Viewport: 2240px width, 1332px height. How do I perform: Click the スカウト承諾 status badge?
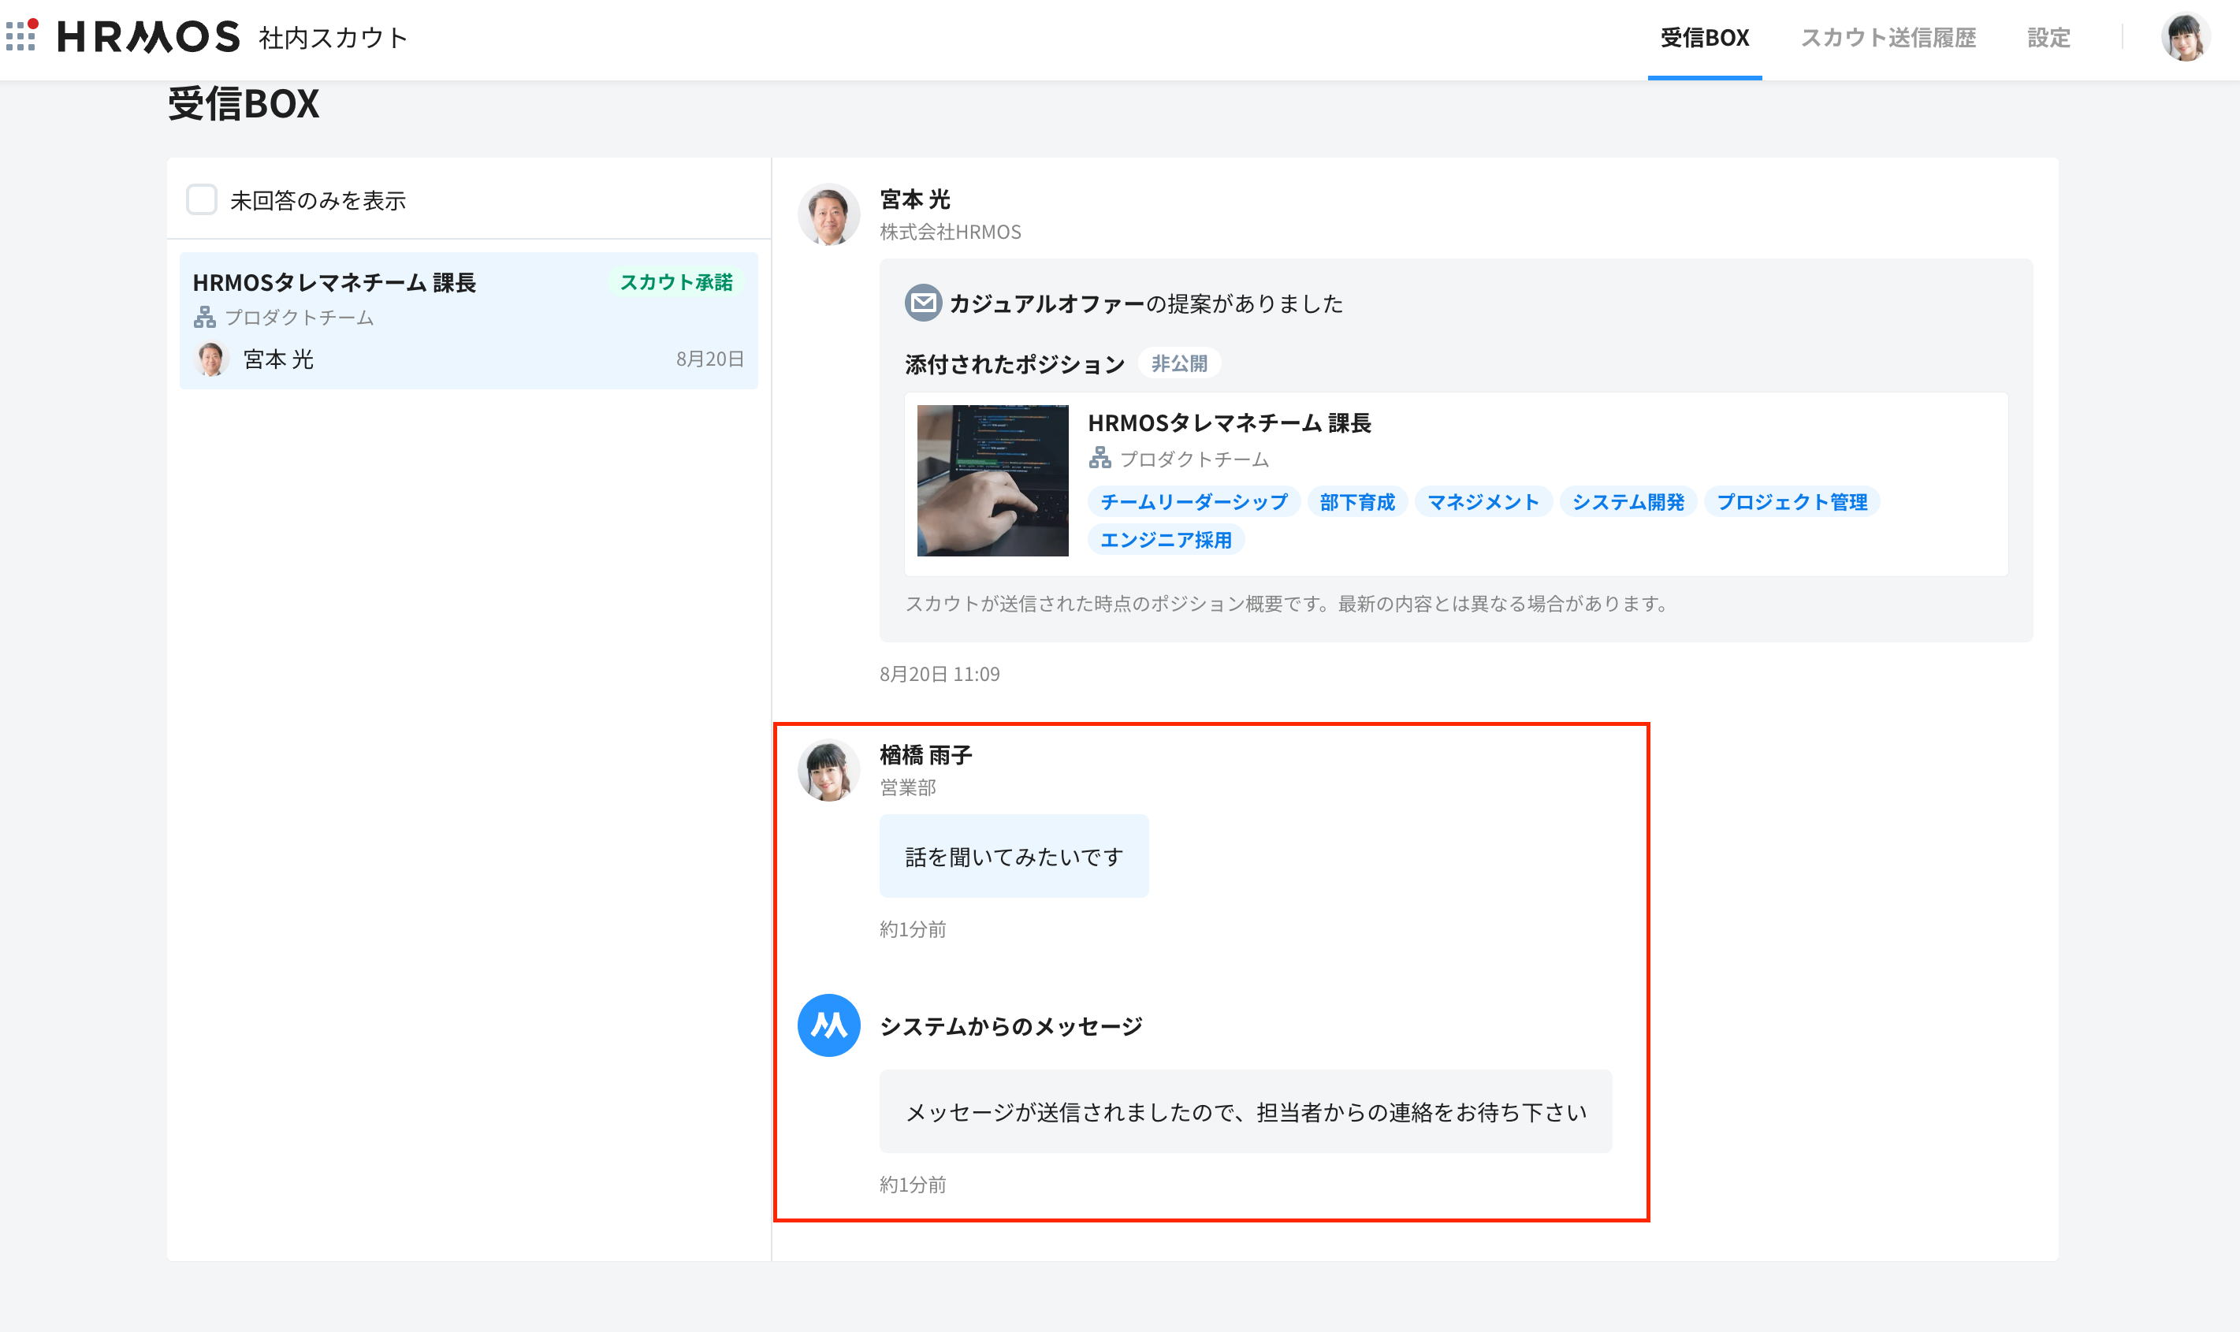(x=675, y=282)
